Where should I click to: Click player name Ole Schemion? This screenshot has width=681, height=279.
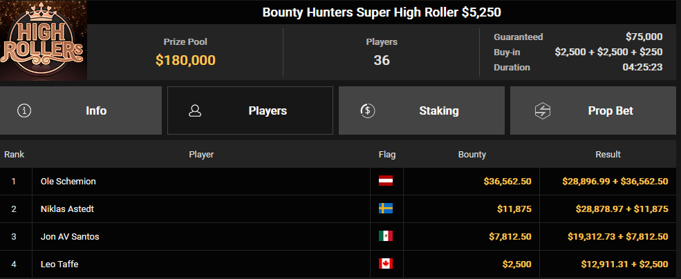click(x=68, y=182)
